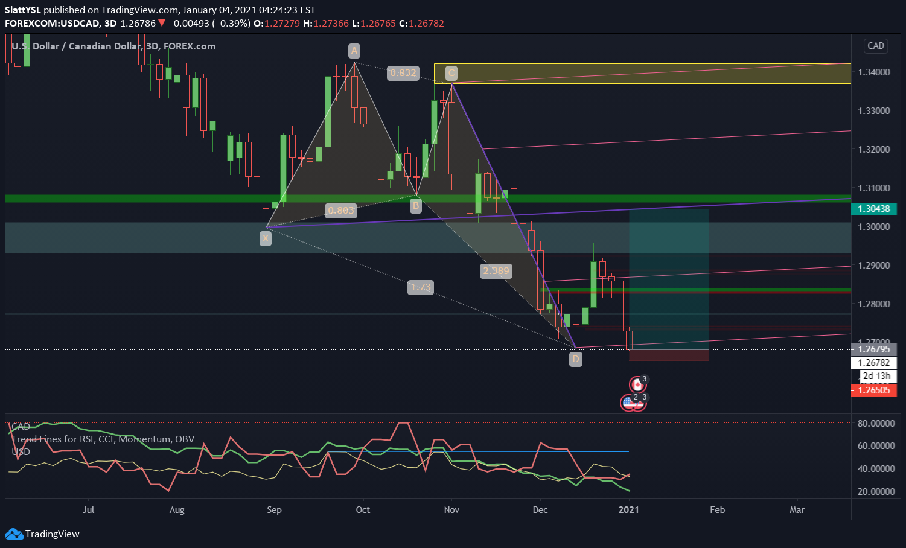Click the Aug label on time axis
Viewport: 906px width, 548px height.
pos(177,509)
